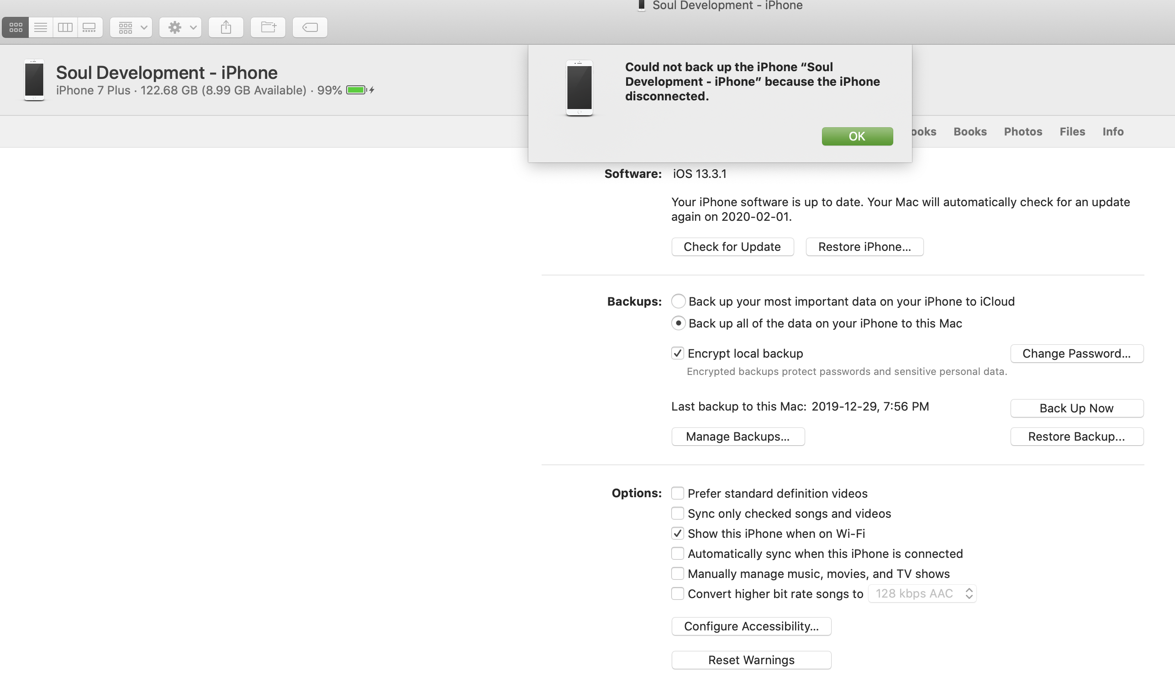Click the list view toolbar icon
This screenshot has height=692, width=1175.
coord(40,27)
